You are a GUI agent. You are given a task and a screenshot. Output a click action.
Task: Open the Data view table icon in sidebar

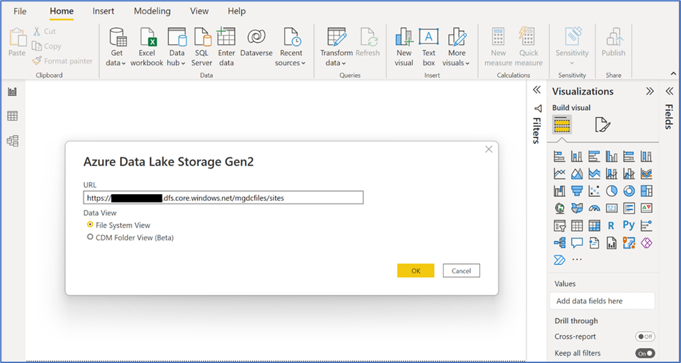[x=12, y=116]
